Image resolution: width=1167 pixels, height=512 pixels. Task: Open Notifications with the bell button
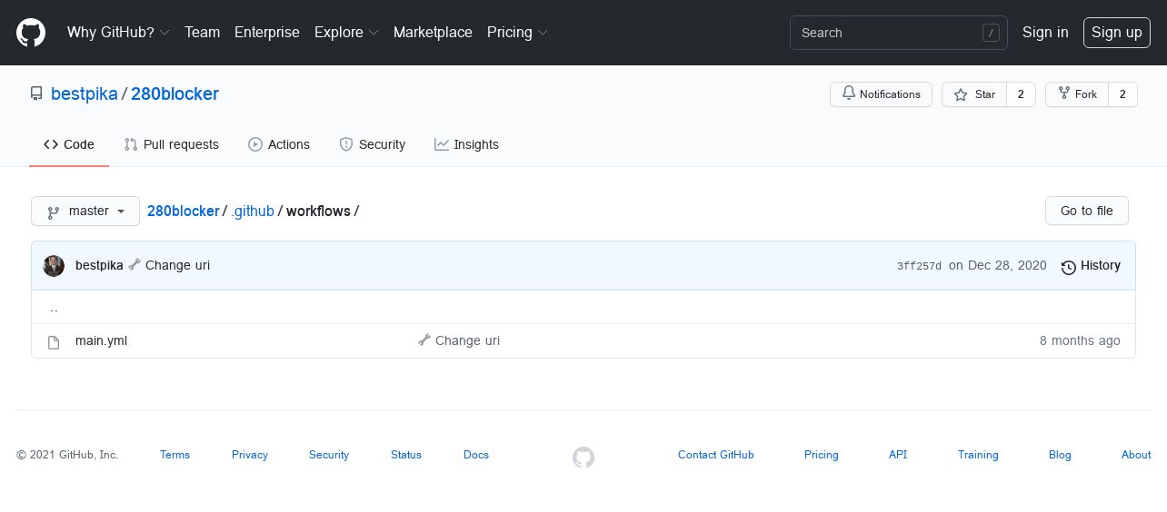point(881,94)
